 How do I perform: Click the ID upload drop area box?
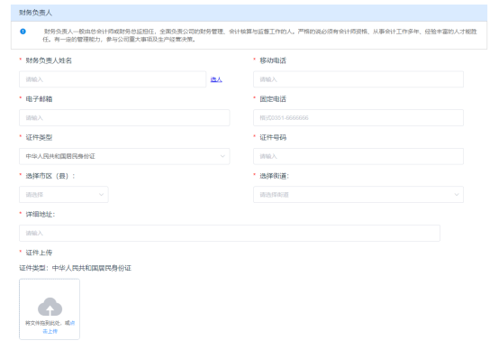(x=50, y=309)
